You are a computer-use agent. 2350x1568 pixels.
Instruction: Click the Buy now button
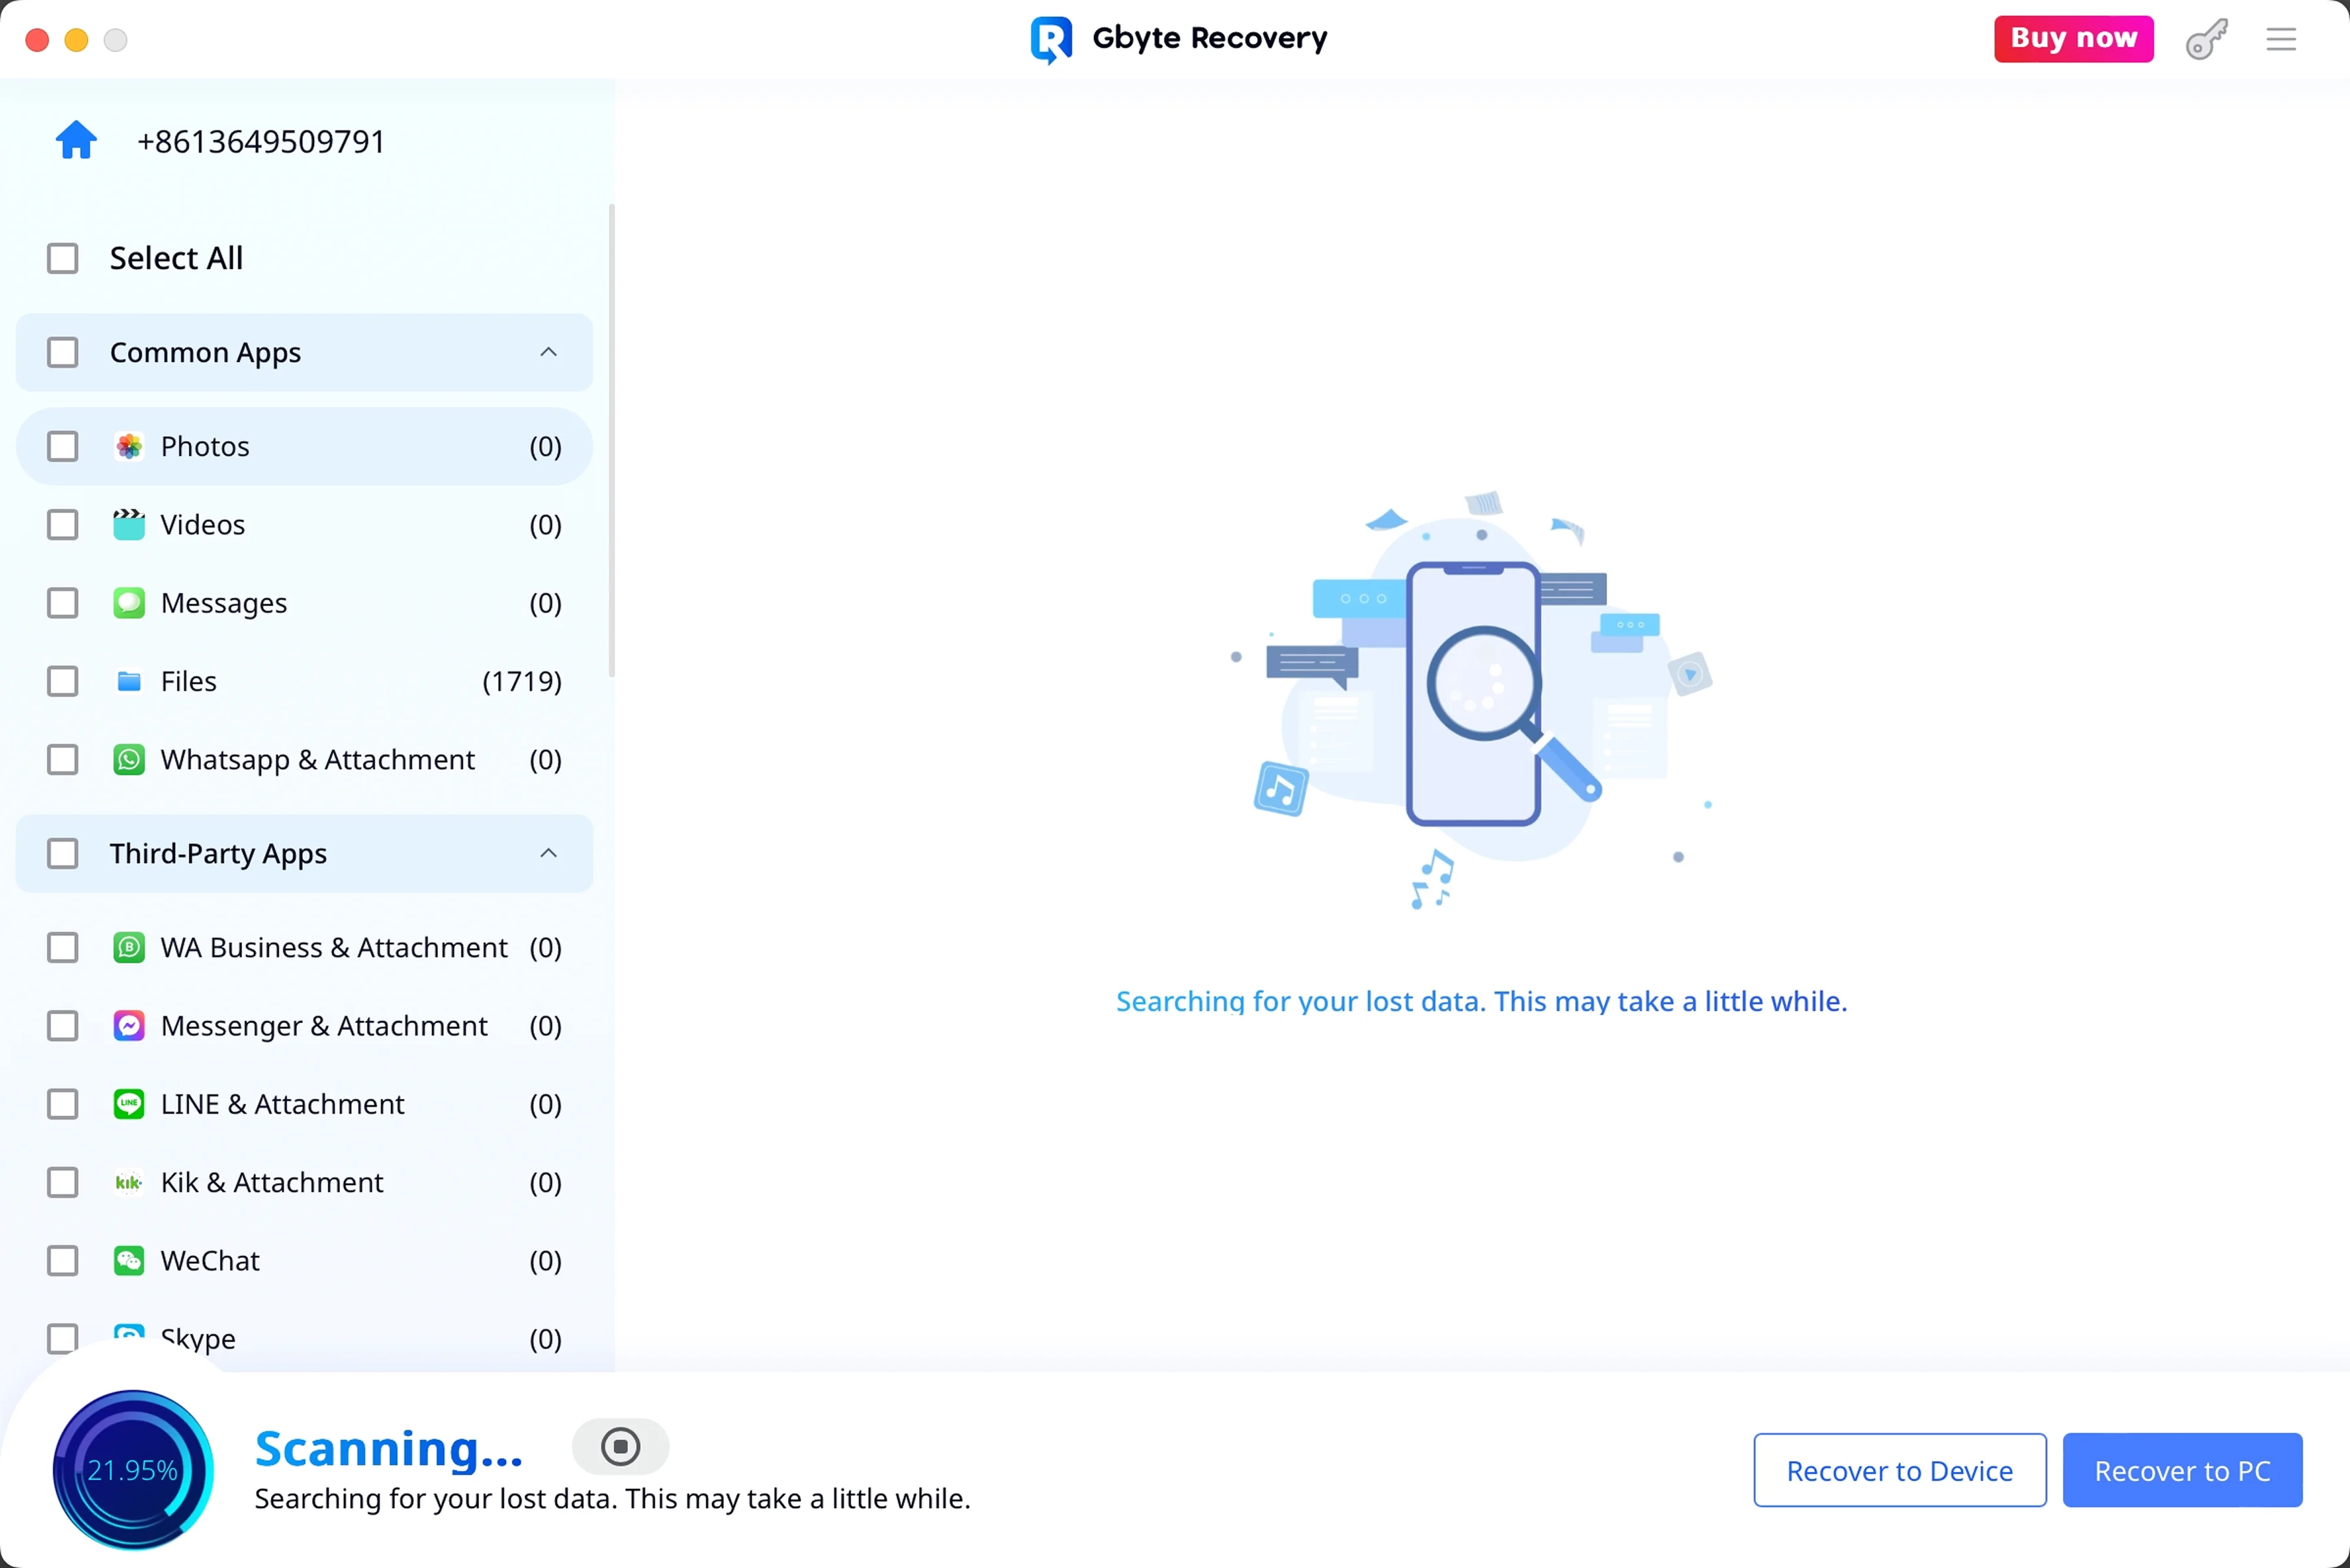[2073, 39]
